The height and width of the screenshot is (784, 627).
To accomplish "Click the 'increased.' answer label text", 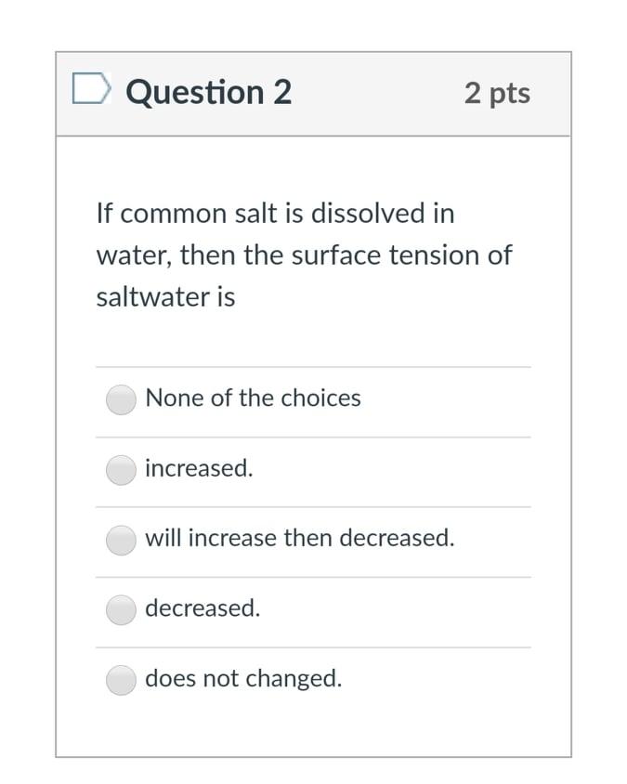I will (199, 469).
